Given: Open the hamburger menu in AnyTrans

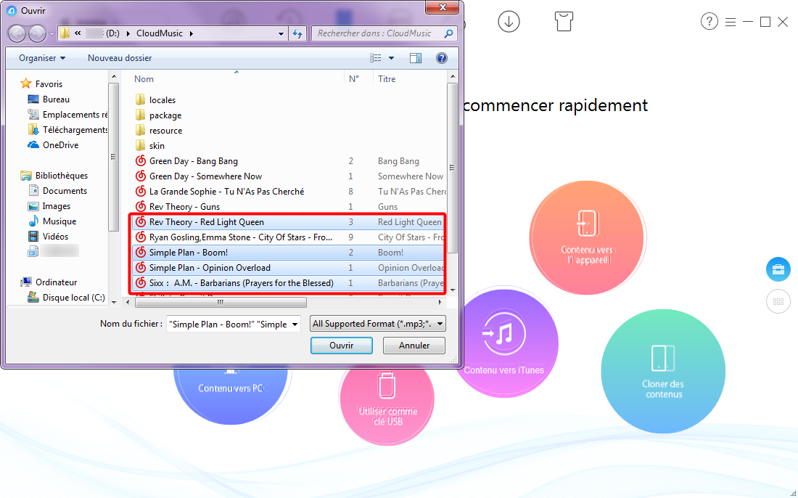Looking at the screenshot, I should point(731,22).
